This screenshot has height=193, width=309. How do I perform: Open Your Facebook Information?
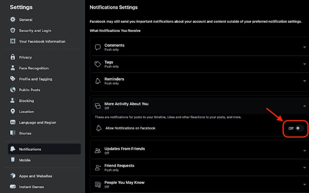coord(42,41)
